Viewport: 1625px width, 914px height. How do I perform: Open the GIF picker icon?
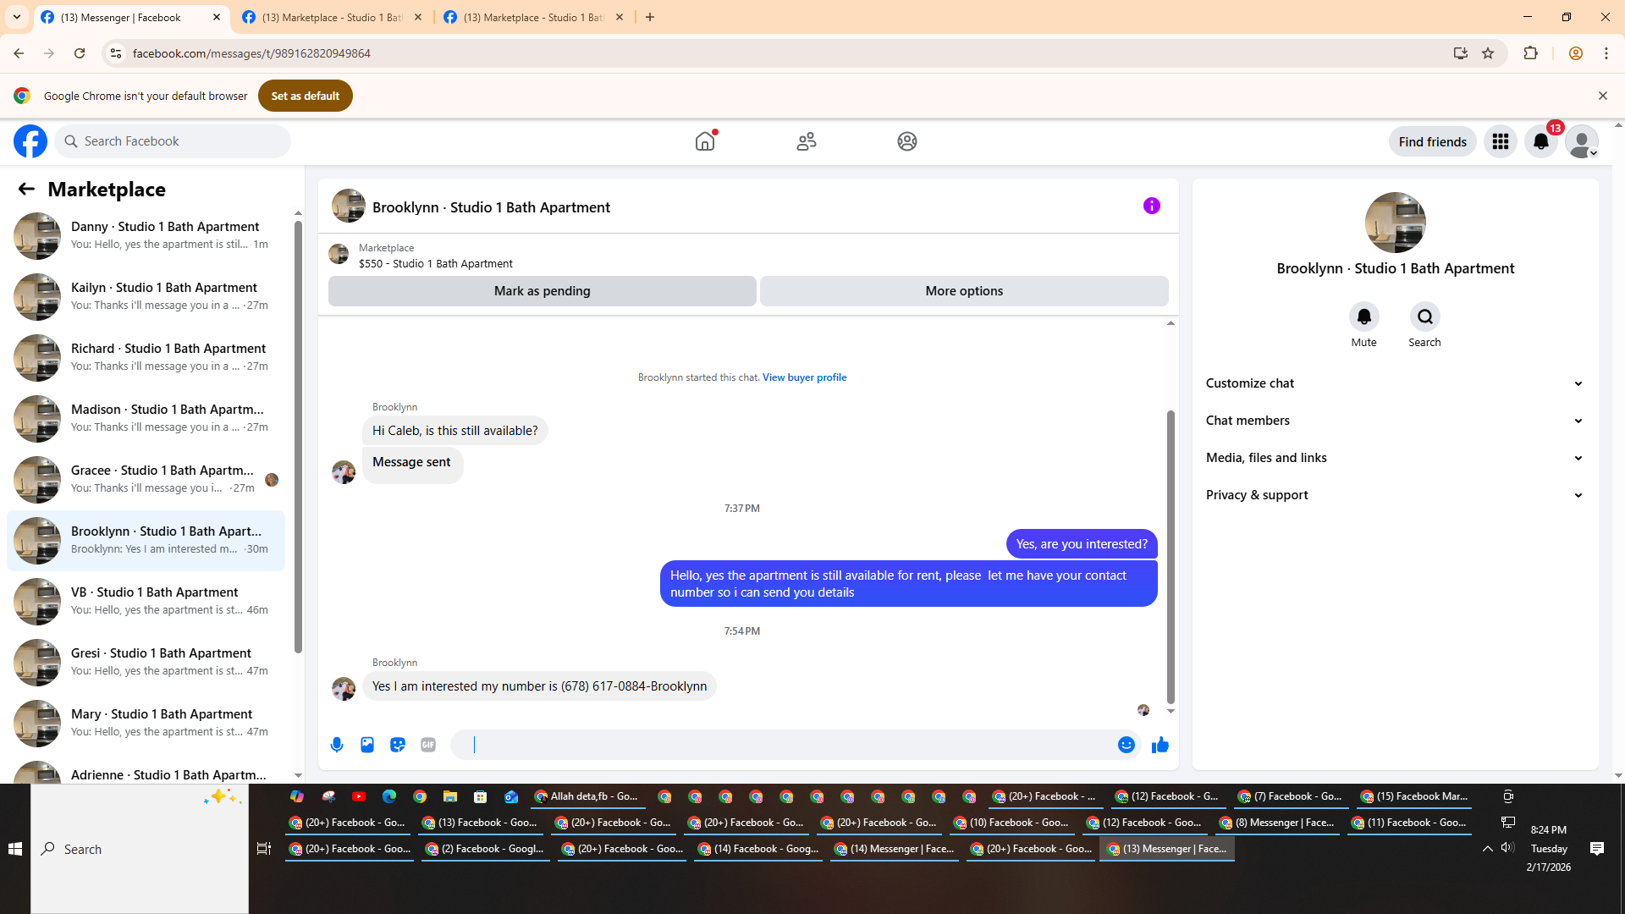click(x=428, y=745)
